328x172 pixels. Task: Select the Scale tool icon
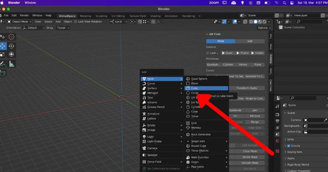pyautogui.click(x=3, y=54)
